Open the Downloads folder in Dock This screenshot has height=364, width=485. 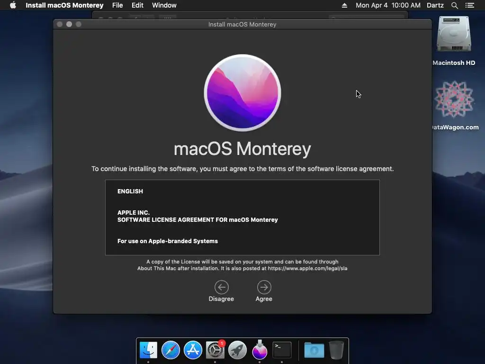coord(314,350)
